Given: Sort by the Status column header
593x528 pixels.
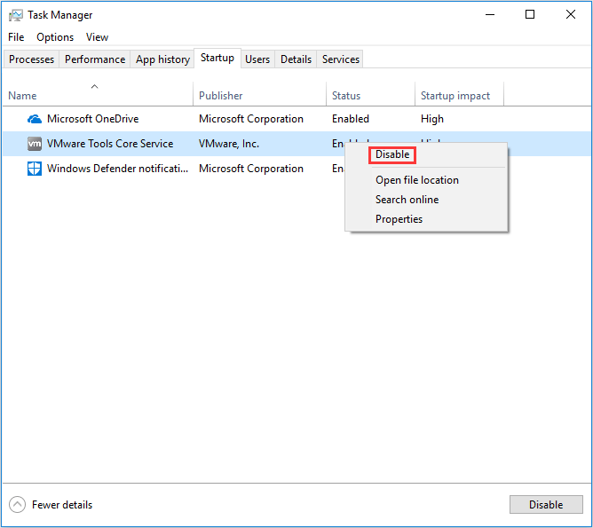Looking at the screenshot, I should click(371, 96).
